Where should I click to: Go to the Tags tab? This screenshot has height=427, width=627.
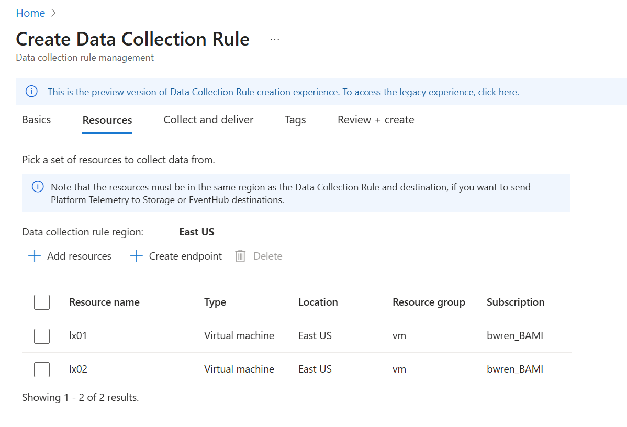[295, 120]
